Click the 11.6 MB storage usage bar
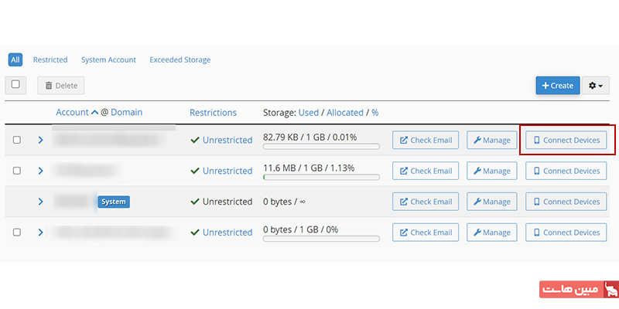This screenshot has height=309, width=619. pyautogui.click(x=321, y=178)
